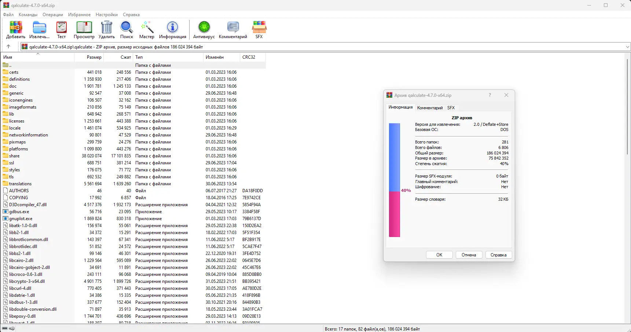Image resolution: width=631 pixels, height=332 pixels.
Task: Click the help question mark in dialog
Action: [490, 95]
